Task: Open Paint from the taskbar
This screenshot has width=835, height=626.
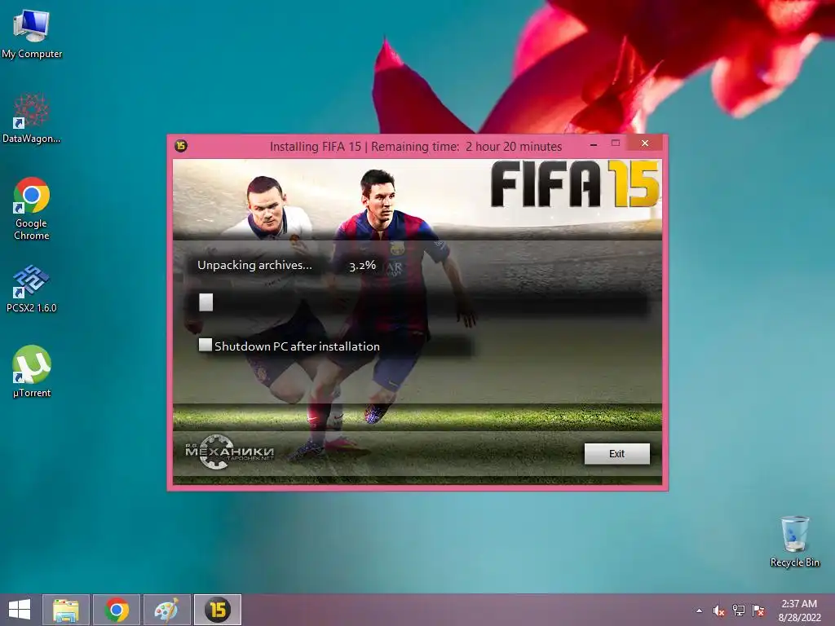Action: pos(166,610)
